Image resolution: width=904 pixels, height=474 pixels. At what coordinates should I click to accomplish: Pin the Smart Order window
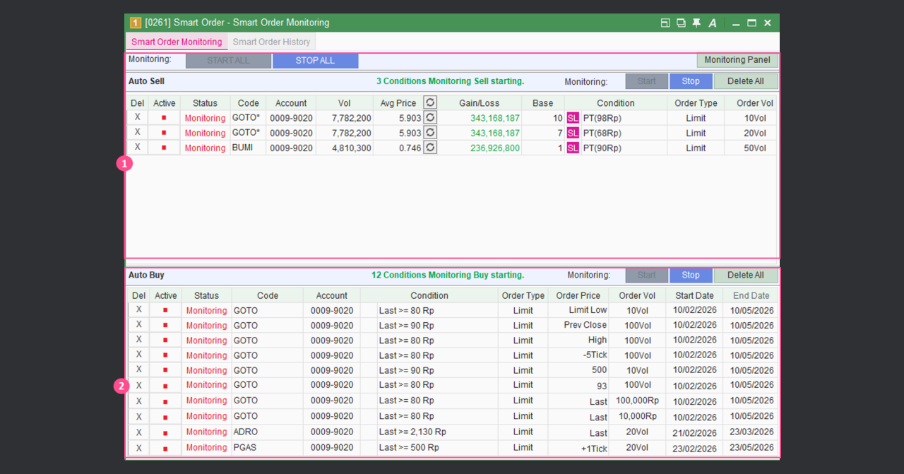[x=696, y=23]
